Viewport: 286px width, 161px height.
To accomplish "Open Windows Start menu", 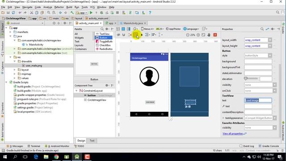I will pos(5,157).
